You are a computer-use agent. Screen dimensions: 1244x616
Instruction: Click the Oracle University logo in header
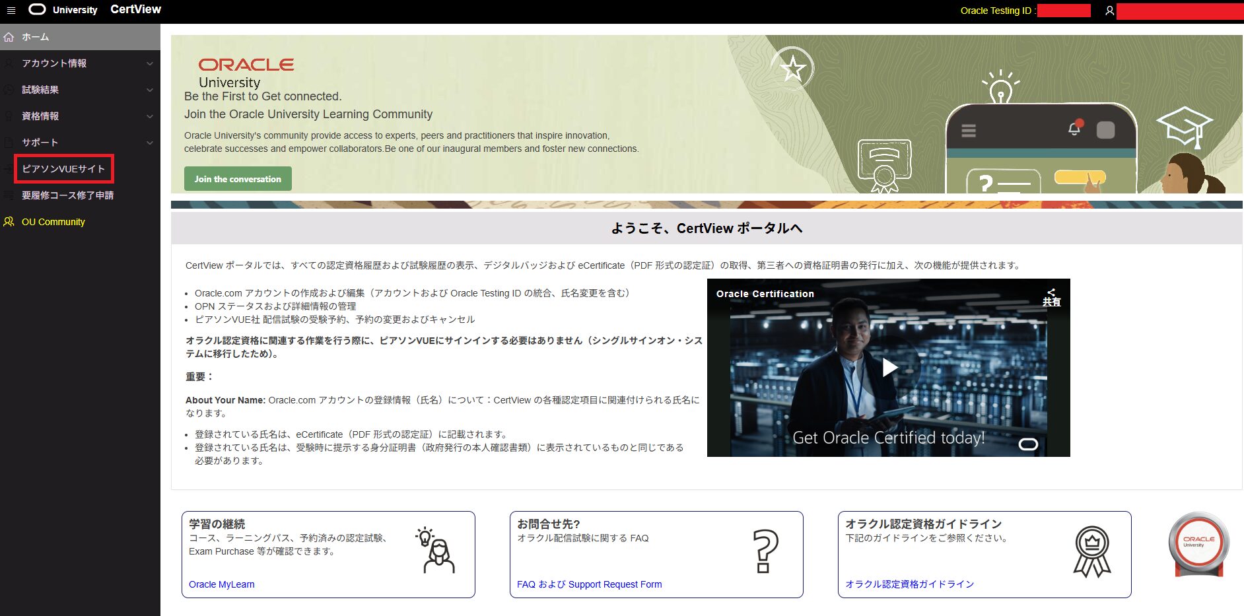tap(63, 9)
